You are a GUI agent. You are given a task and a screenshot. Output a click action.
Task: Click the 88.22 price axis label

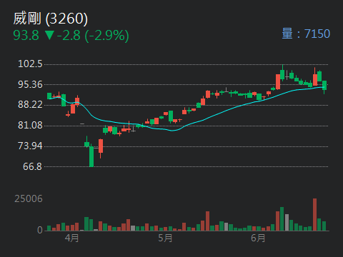[x=30, y=104]
